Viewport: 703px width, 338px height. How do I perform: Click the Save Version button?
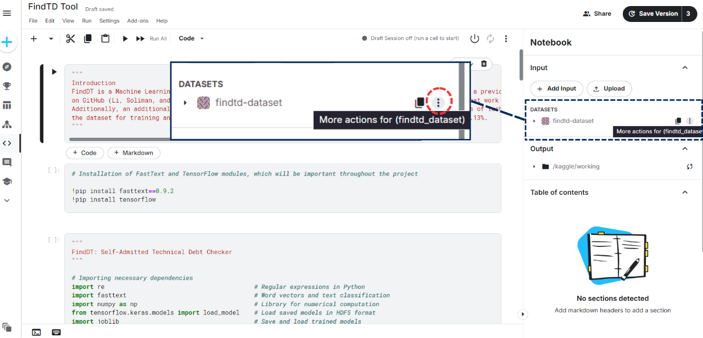click(x=652, y=14)
